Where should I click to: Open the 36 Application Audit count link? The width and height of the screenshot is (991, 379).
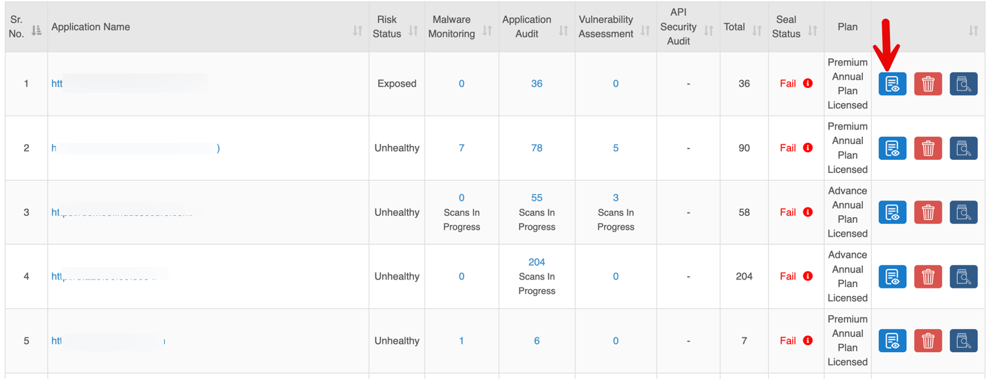pos(537,84)
